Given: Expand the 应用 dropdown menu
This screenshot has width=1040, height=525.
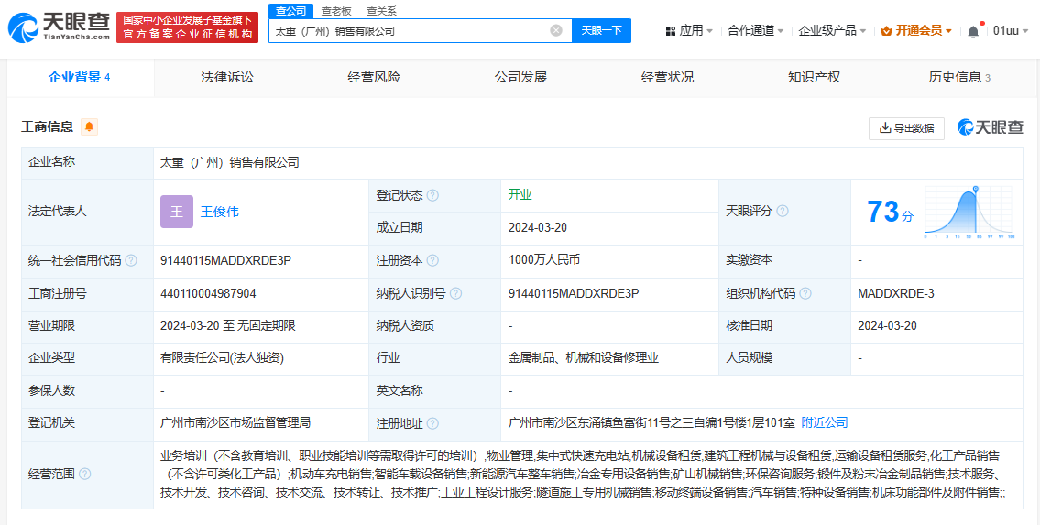Looking at the screenshot, I should click(x=689, y=31).
